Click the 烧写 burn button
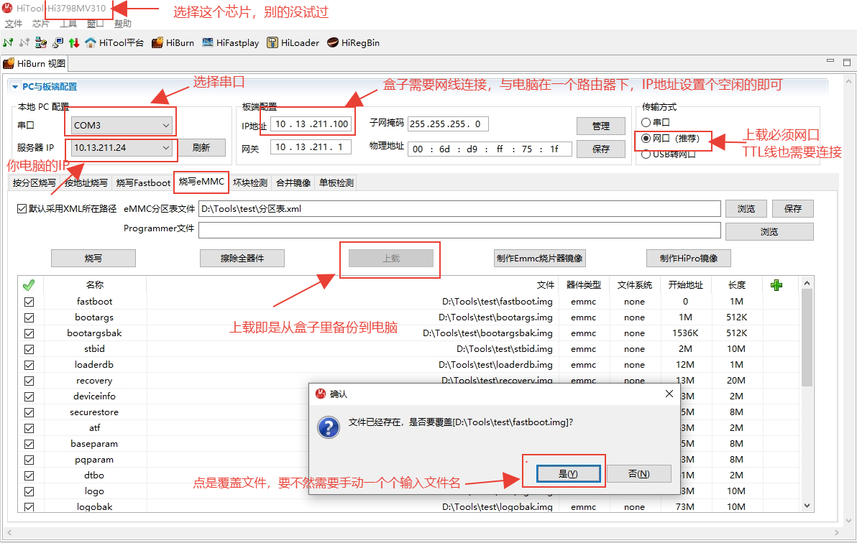The height and width of the screenshot is (543, 857). point(93,259)
